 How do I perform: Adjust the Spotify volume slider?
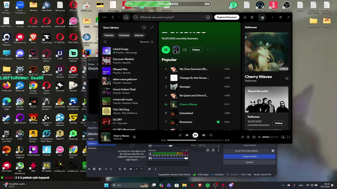point(270,137)
